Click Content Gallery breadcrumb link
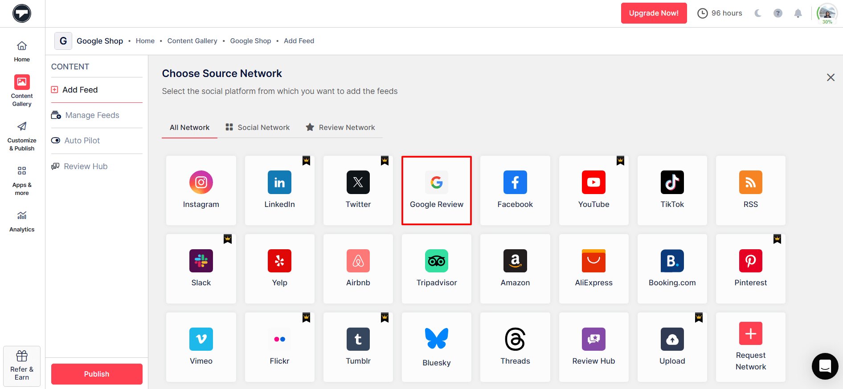Image resolution: width=843 pixels, height=389 pixels. click(x=192, y=41)
